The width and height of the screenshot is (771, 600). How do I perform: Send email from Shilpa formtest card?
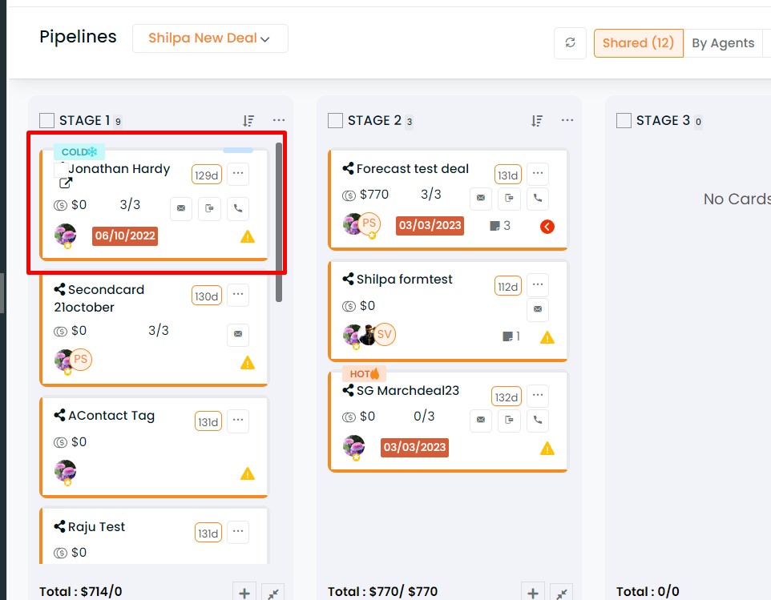pyautogui.click(x=538, y=309)
